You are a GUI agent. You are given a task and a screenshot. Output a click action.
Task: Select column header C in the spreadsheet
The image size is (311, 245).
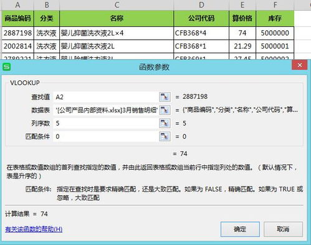(x=117, y=5)
